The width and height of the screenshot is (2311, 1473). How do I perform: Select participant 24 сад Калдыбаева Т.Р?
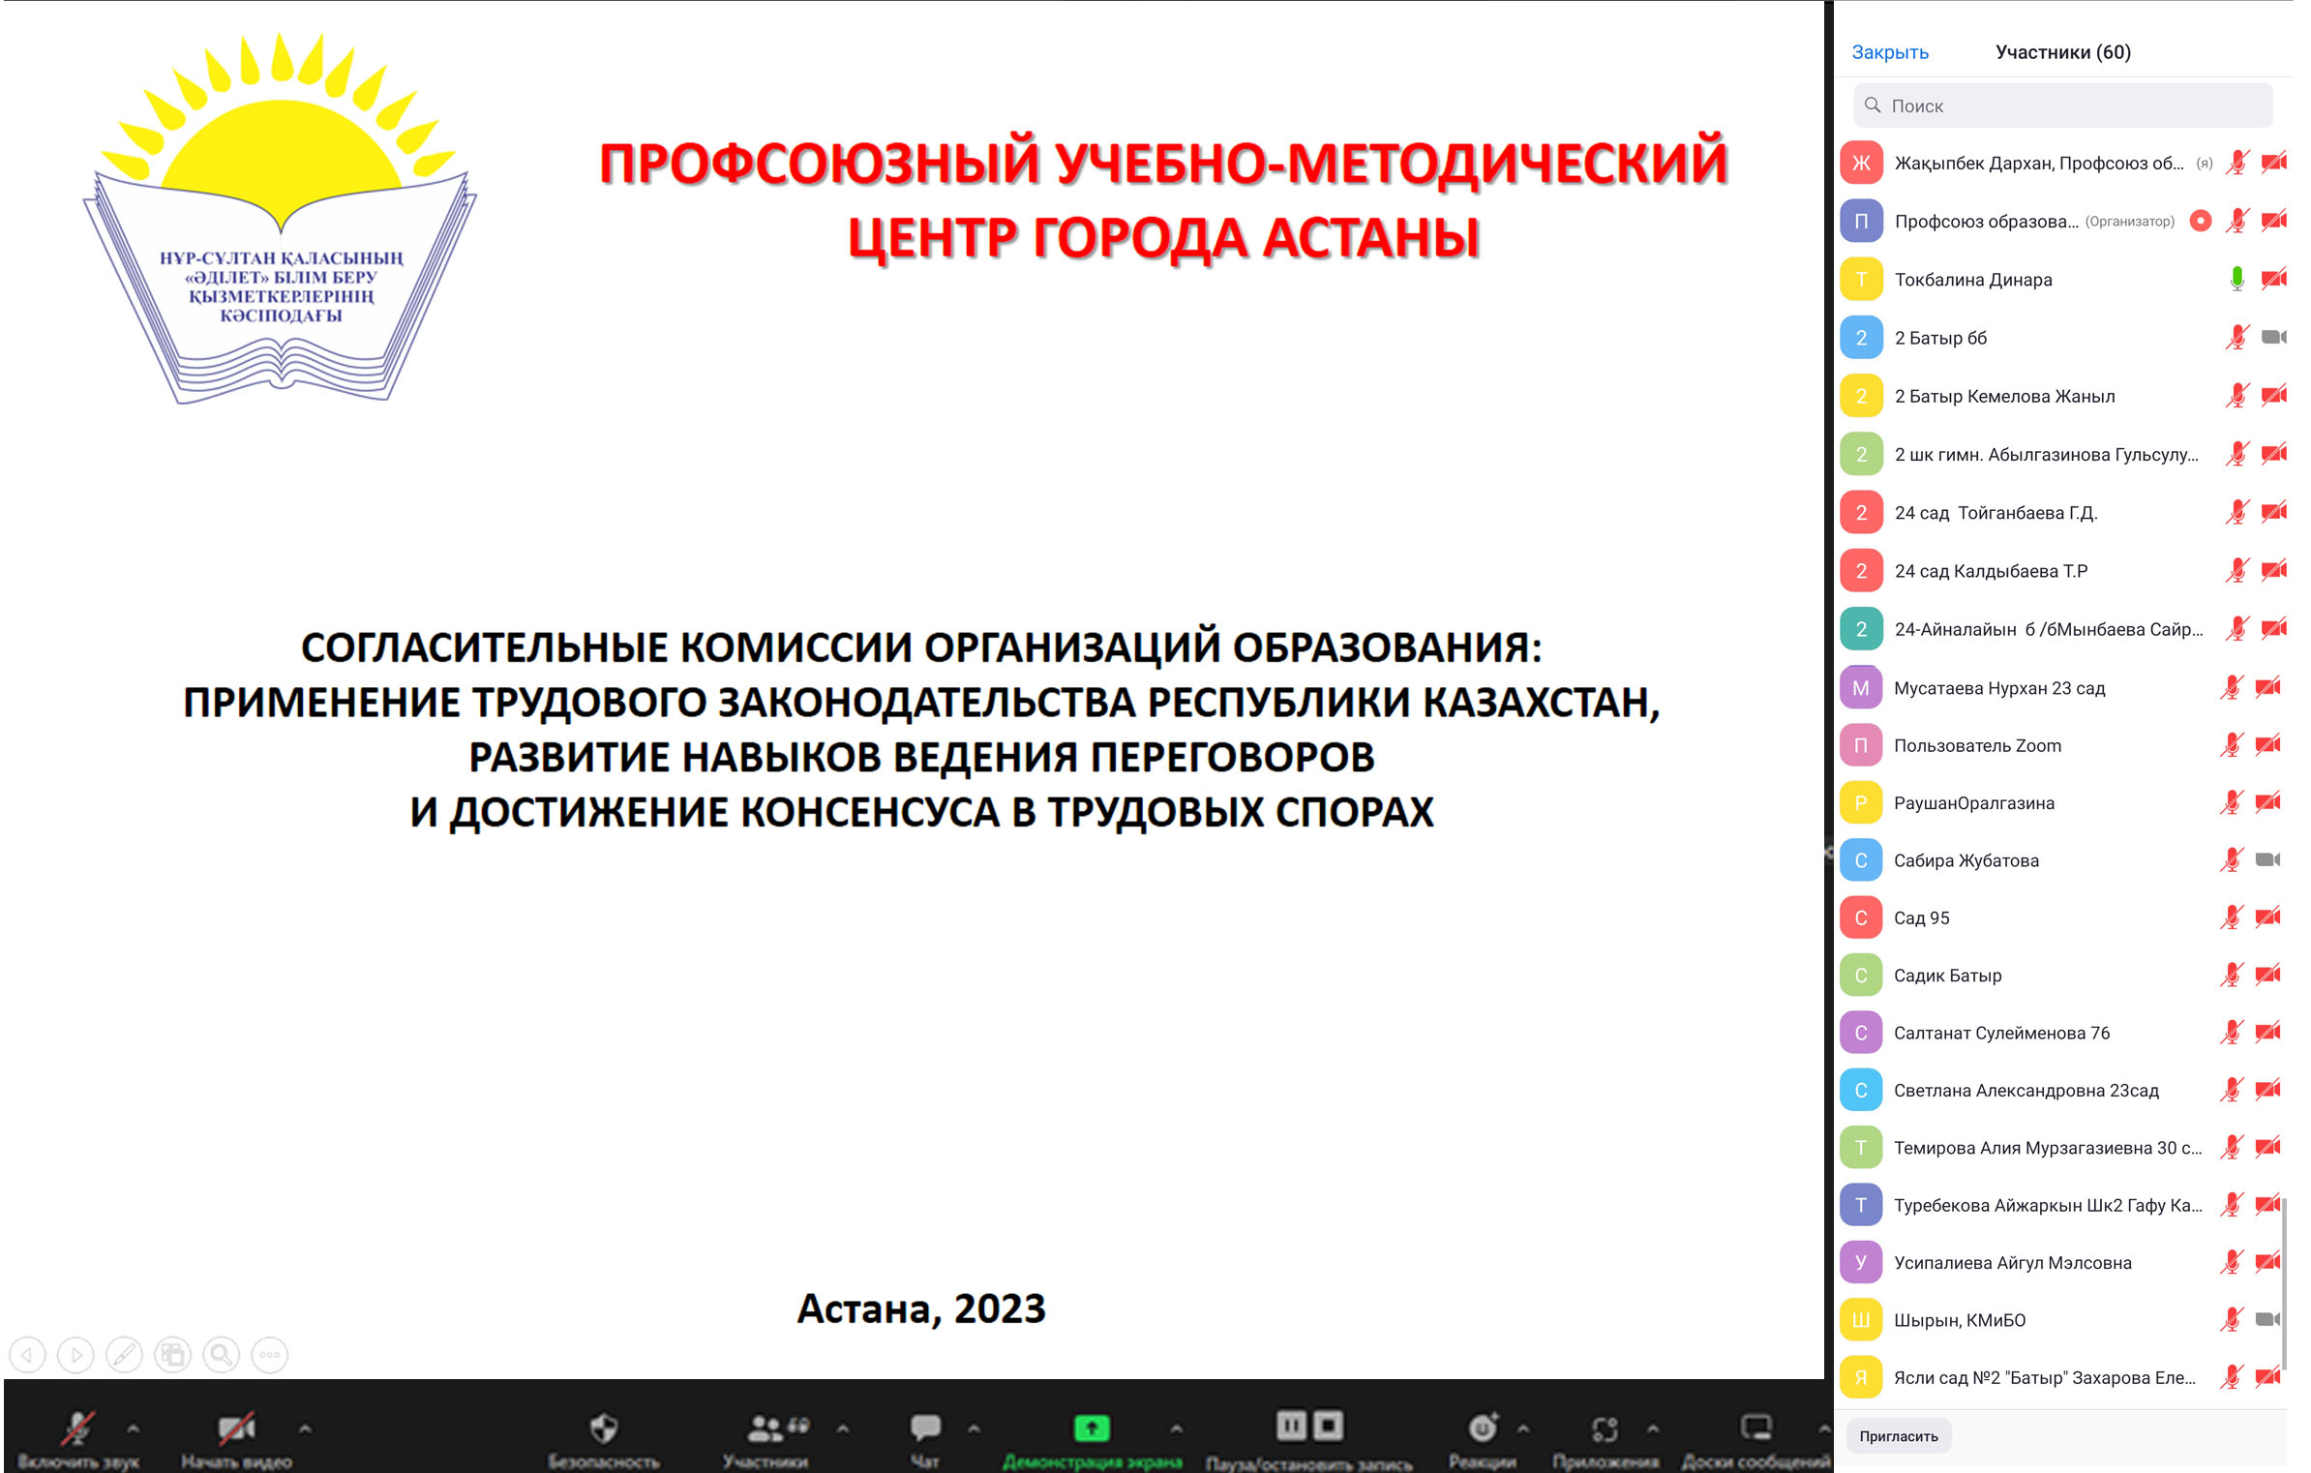click(x=2062, y=570)
